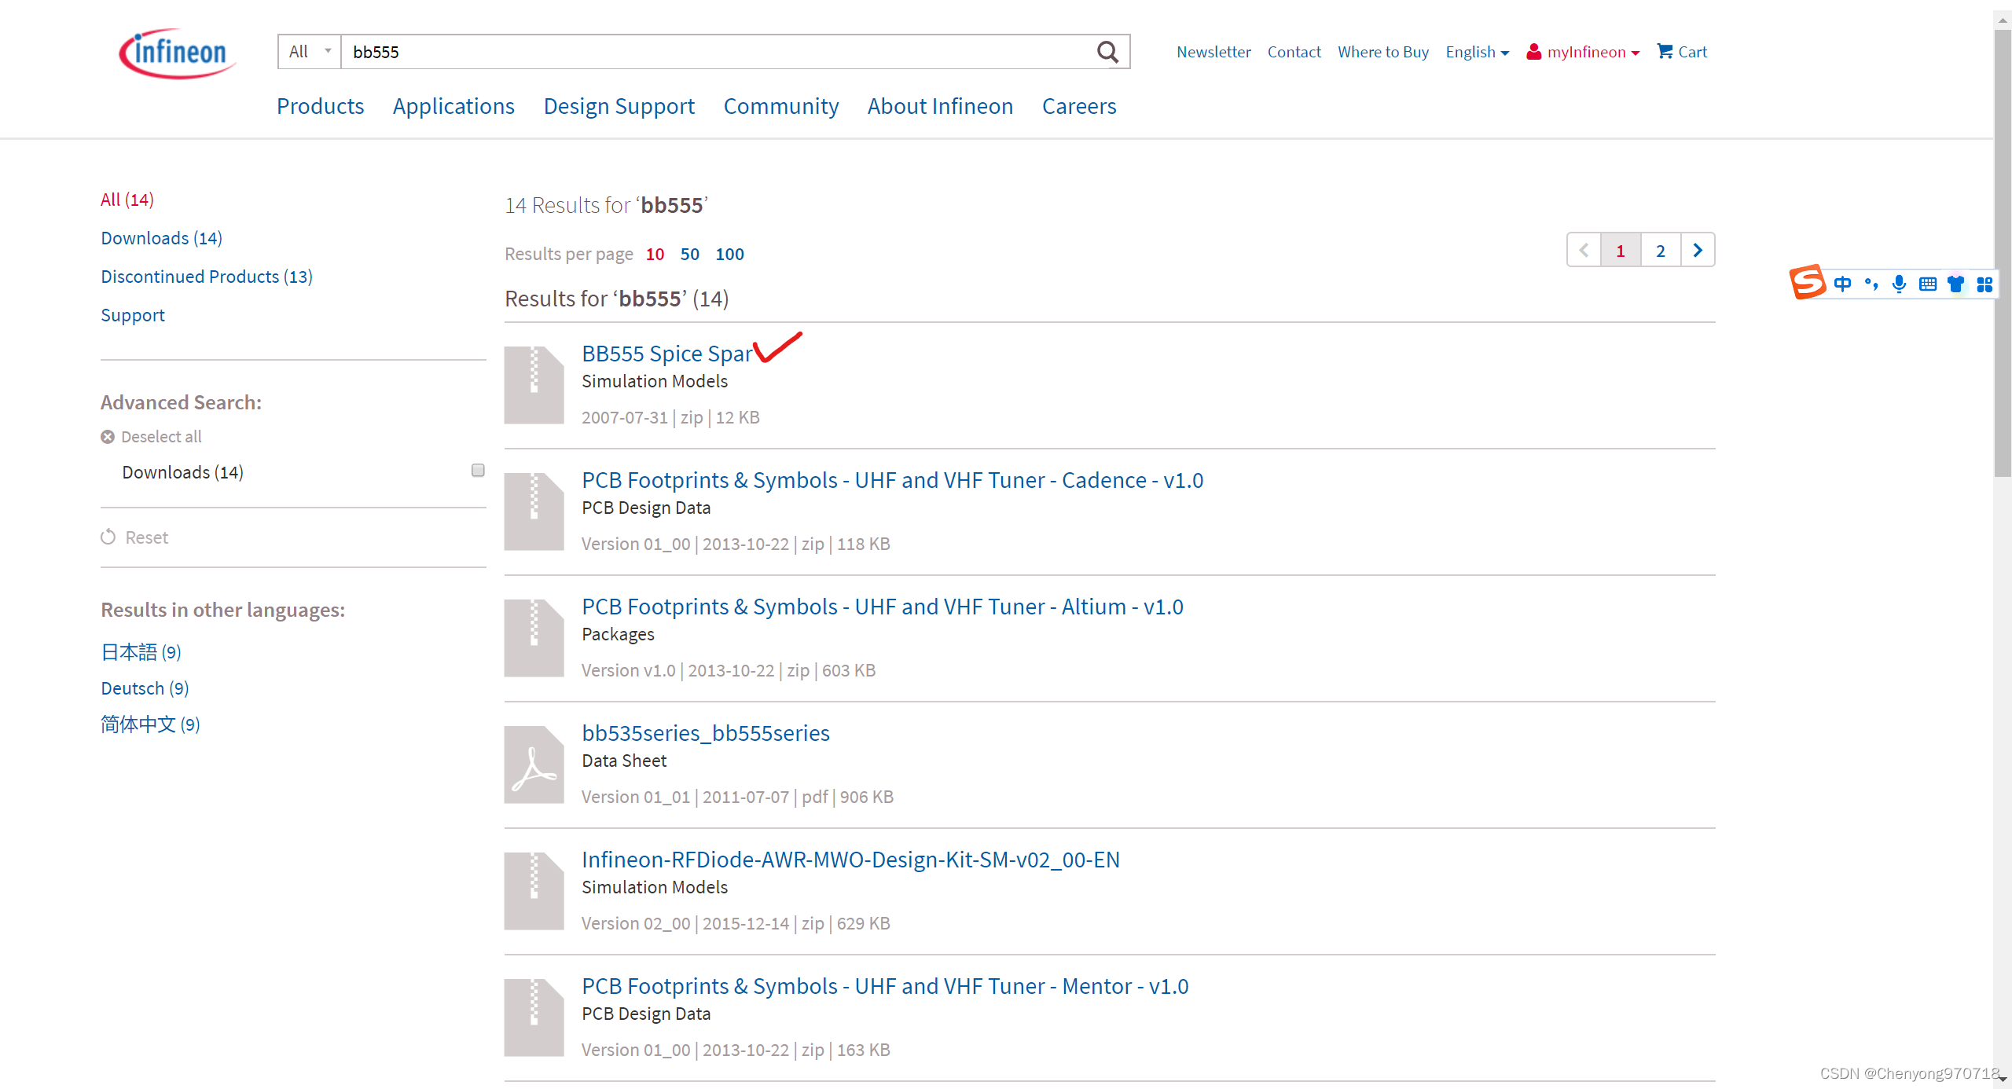
Task: Open the Design Support menu
Action: [x=619, y=106]
